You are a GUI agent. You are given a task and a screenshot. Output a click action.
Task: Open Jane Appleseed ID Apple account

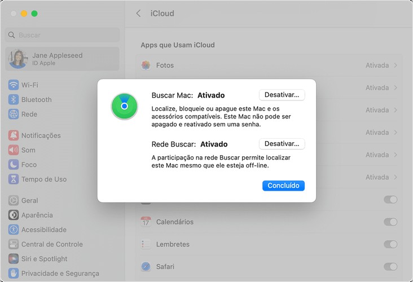[62, 59]
